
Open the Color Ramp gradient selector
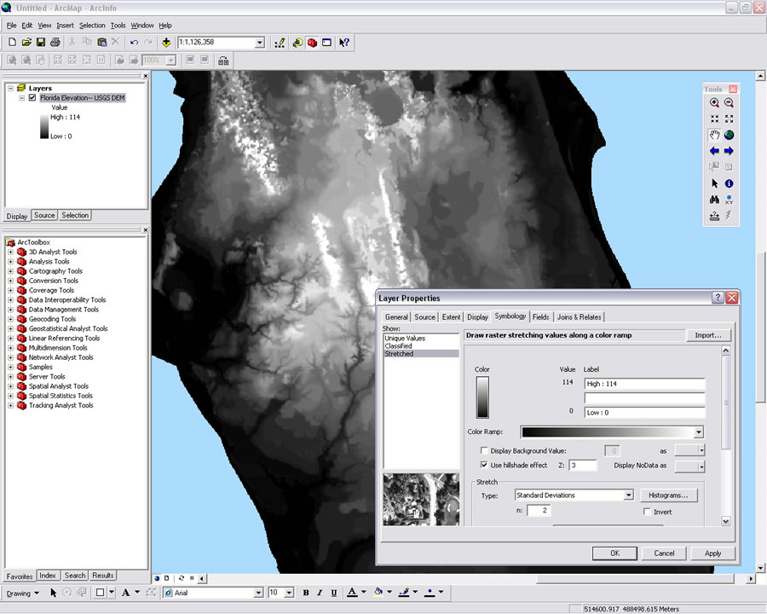[612, 432]
